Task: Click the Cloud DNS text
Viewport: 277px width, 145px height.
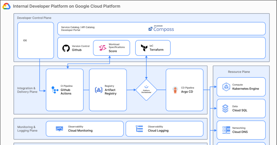Action: click(240, 132)
